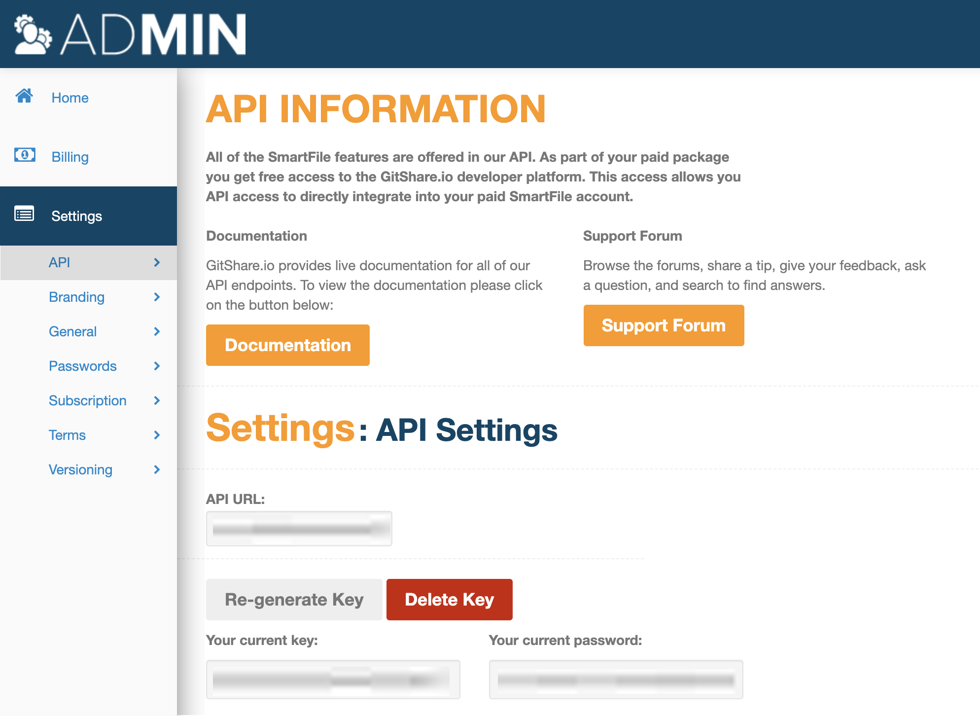Click the Settings list icon
This screenshot has width=980, height=716.
24,214
